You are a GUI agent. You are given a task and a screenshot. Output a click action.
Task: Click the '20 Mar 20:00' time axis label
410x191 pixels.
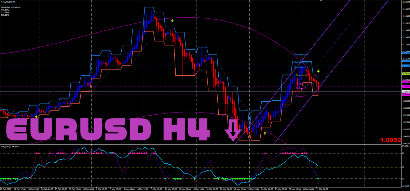pos(254,189)
